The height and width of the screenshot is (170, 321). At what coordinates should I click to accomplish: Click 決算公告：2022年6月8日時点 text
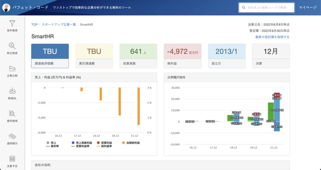pos(269,24)
